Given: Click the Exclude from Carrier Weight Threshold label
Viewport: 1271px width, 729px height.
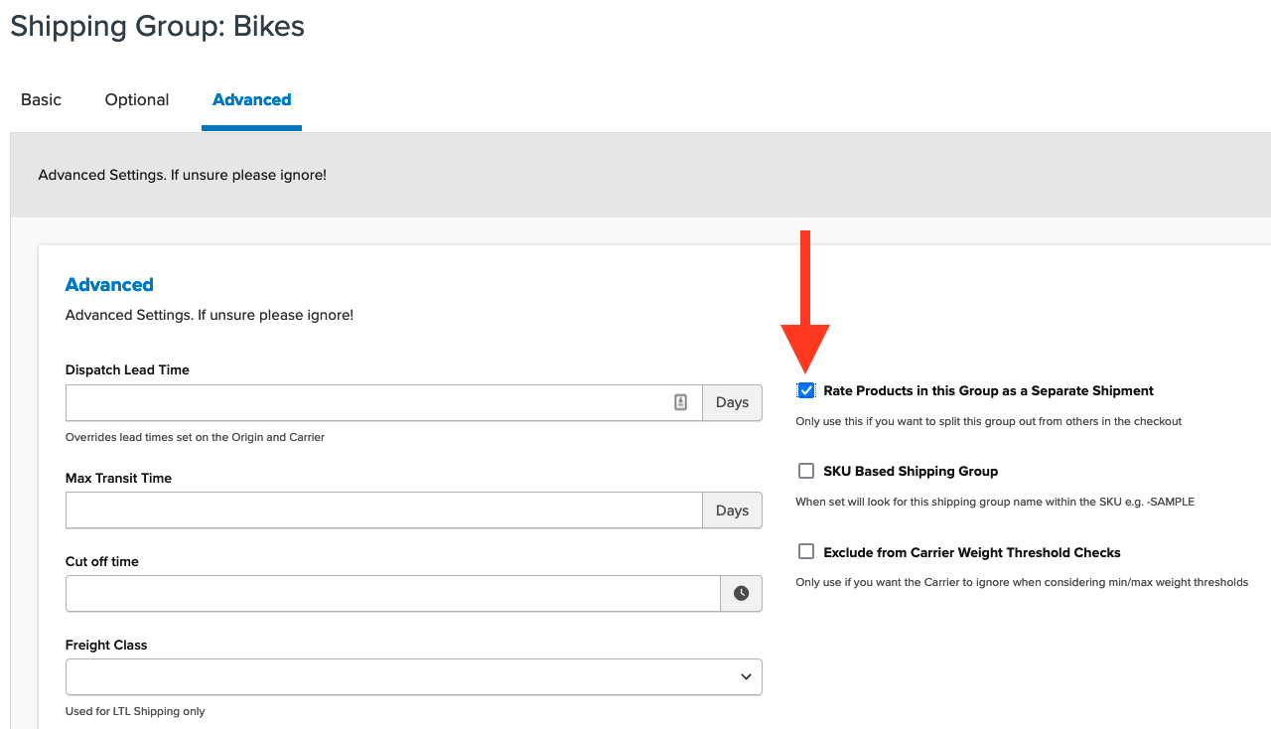Looking at the screenshot, I should pos(971,552).
